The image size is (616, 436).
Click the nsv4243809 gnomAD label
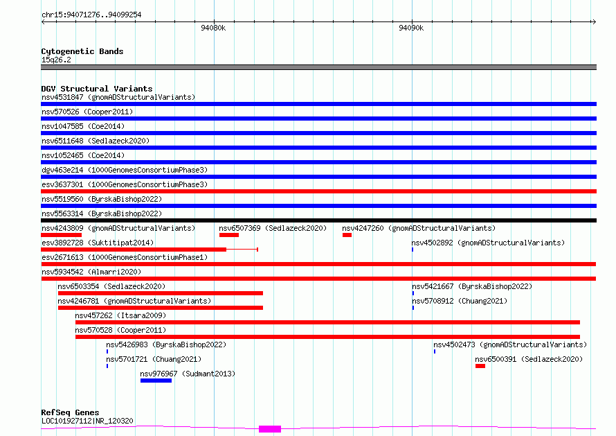[x=118, y=228]
